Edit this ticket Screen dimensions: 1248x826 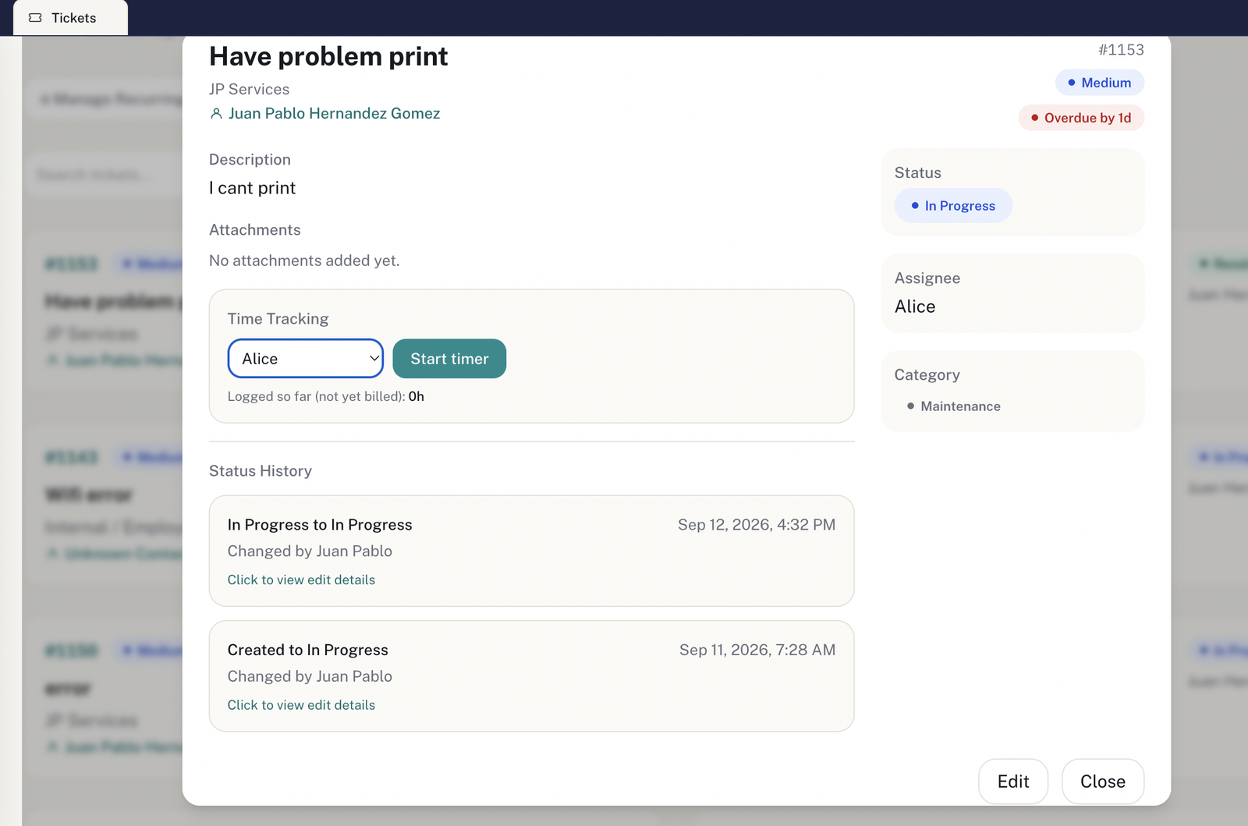click(x=1013, y=782)
